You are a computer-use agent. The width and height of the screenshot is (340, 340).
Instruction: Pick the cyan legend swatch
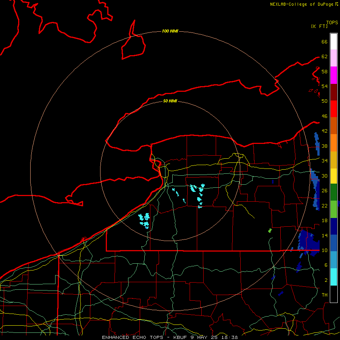coord(334,277)
